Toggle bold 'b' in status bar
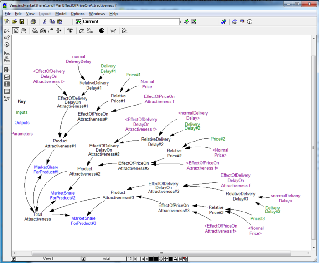Screen dimensions: 319x263 click(x=135, y=259)
